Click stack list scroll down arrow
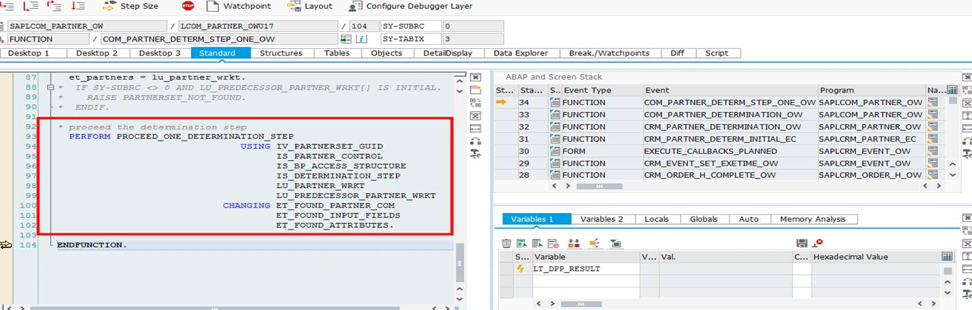Image resolution: width=972 pixels, height=310 pixels. coord(953,174)
